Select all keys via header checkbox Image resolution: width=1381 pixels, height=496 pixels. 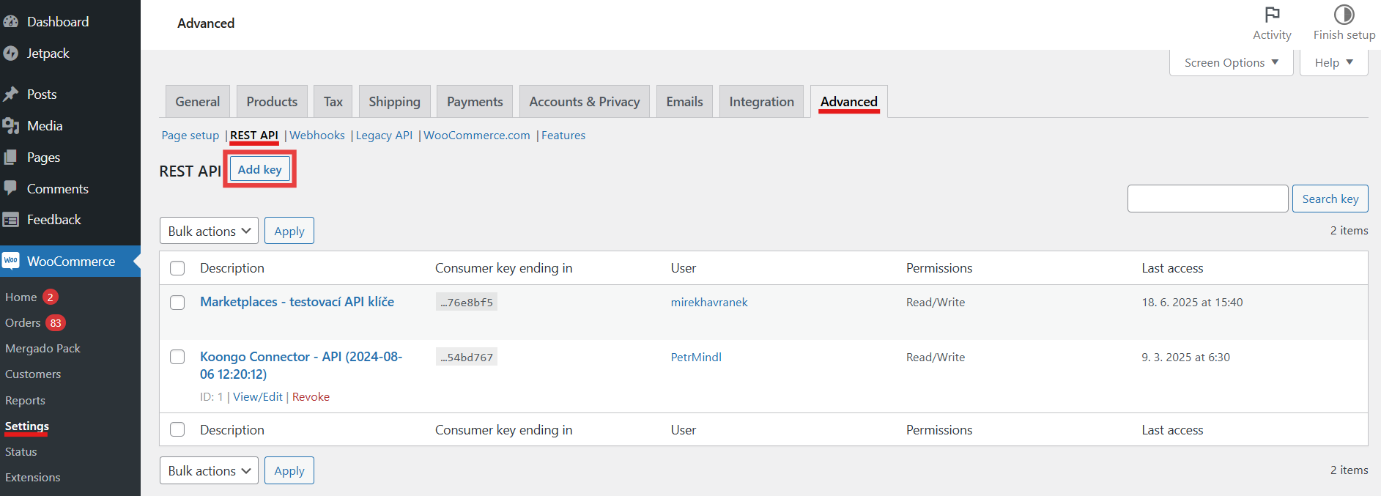pos(177,268)
